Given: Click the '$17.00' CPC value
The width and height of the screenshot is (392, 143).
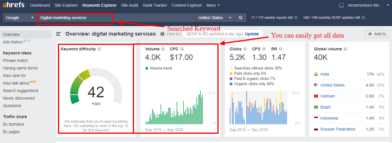Looking at the screenshot, I should point(181,57).
